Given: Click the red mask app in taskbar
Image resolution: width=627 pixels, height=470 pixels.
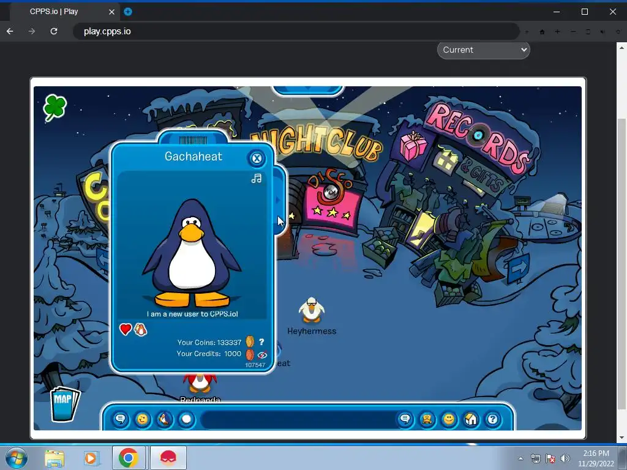Looking at the screenshot, I should (168, 458).
